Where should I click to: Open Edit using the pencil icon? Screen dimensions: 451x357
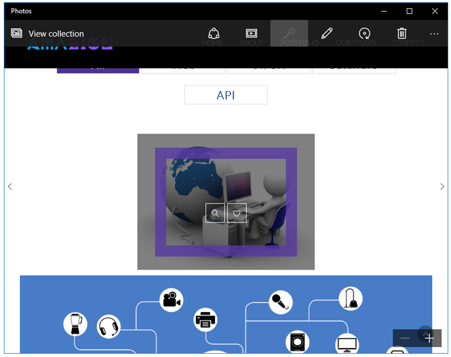click(327, 33)
